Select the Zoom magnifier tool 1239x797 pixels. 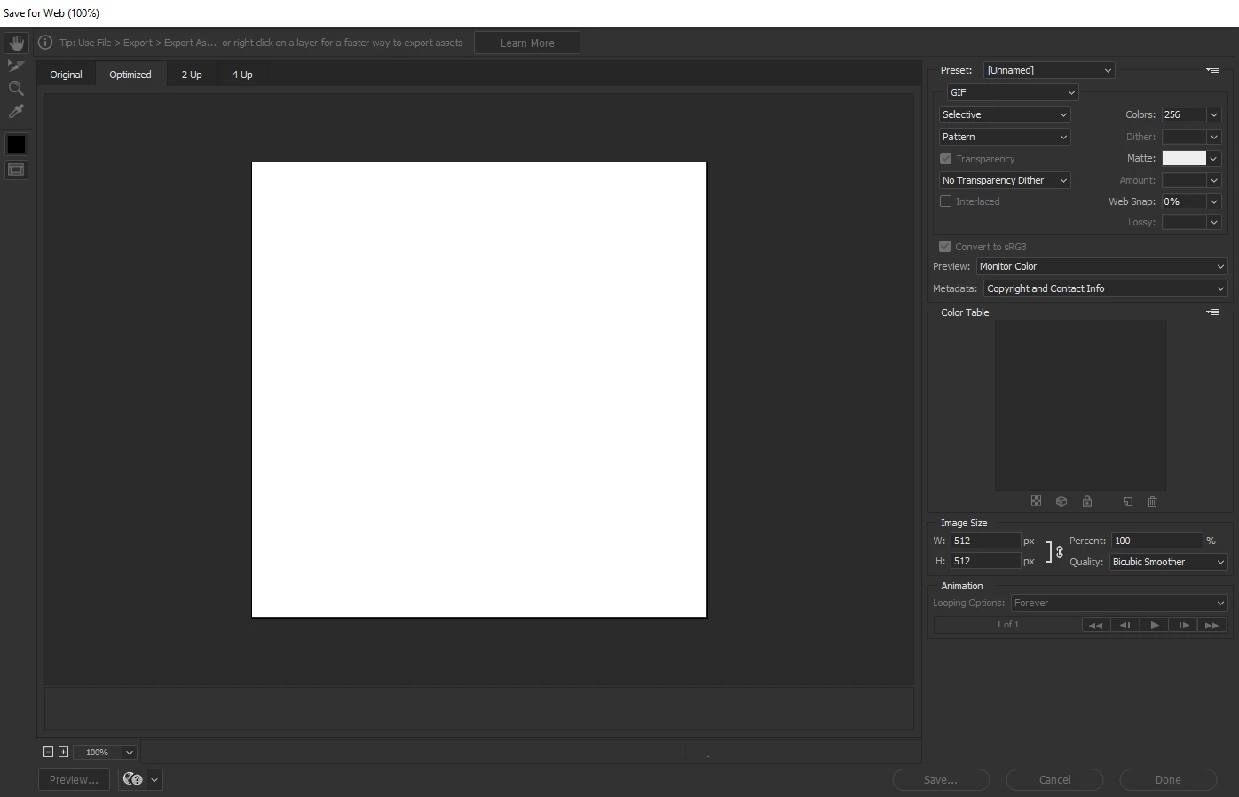pos(16,88)
